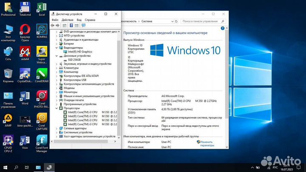Open Corel CAPTURE desktop icon
The width and height of the screenshot is (306, 172).
[x=42, y=122]
